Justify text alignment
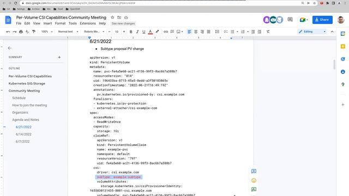The image size is (349, 196). point(208,32)
